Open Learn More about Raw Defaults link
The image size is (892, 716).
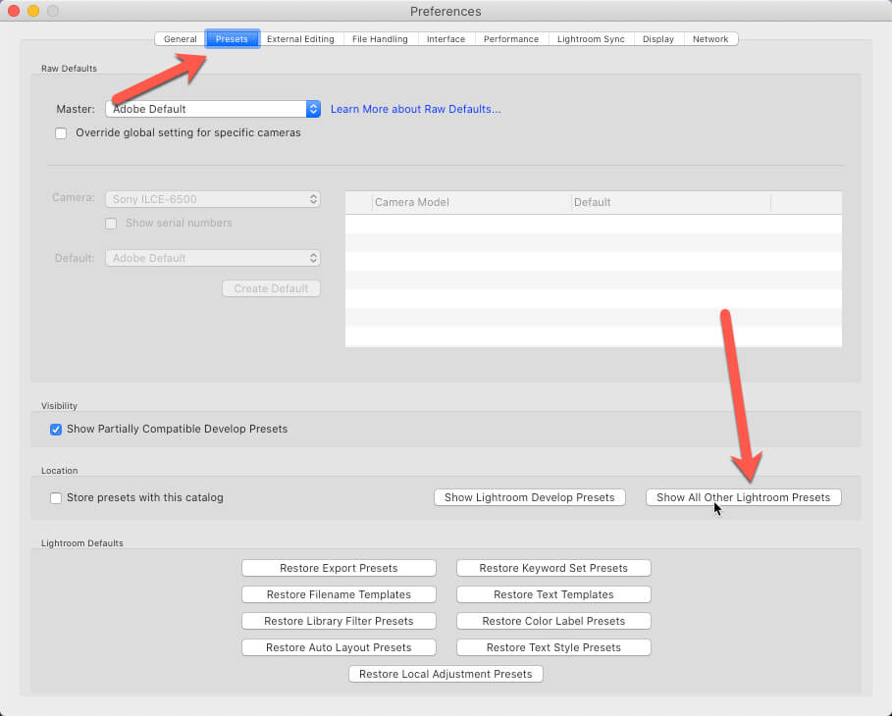[415, 109]
